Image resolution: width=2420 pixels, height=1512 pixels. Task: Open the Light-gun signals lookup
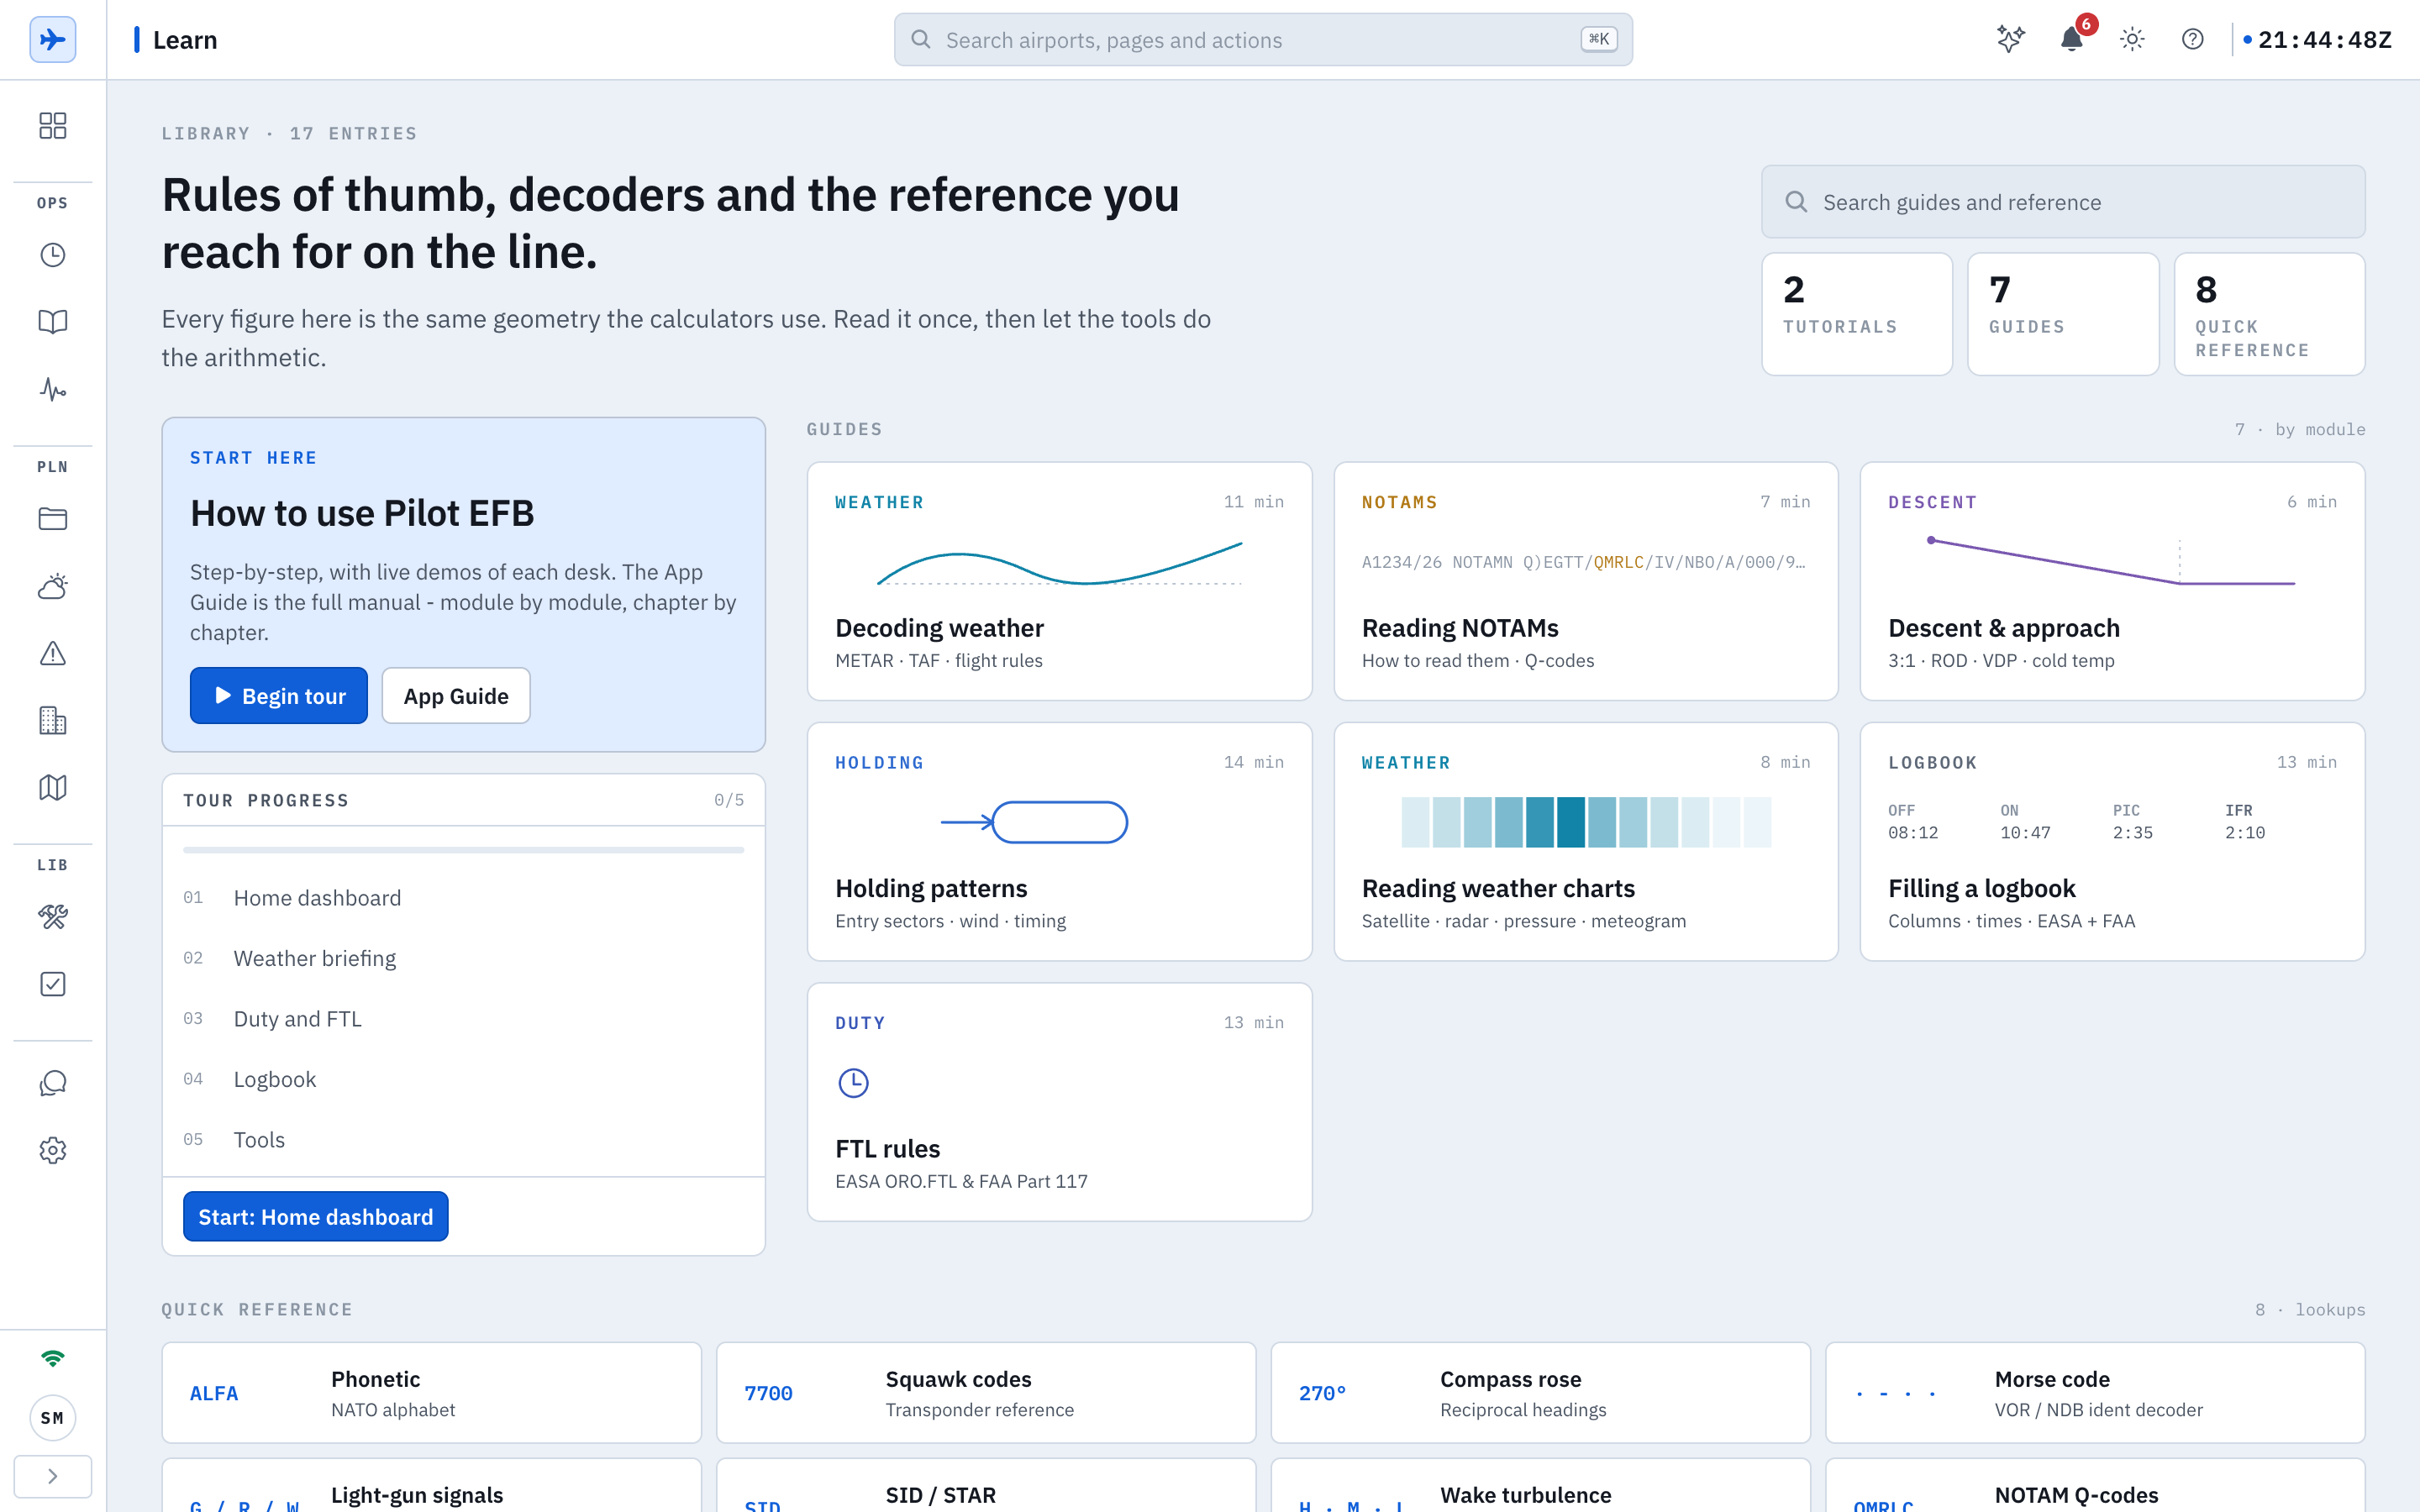432,1486
